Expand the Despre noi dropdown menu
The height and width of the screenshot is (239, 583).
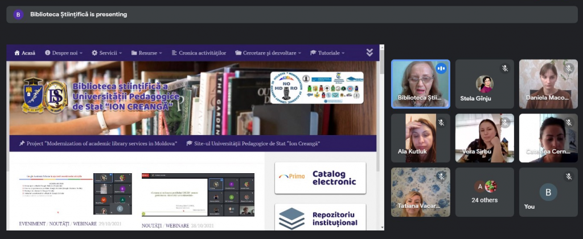click(x=64, y=53)
